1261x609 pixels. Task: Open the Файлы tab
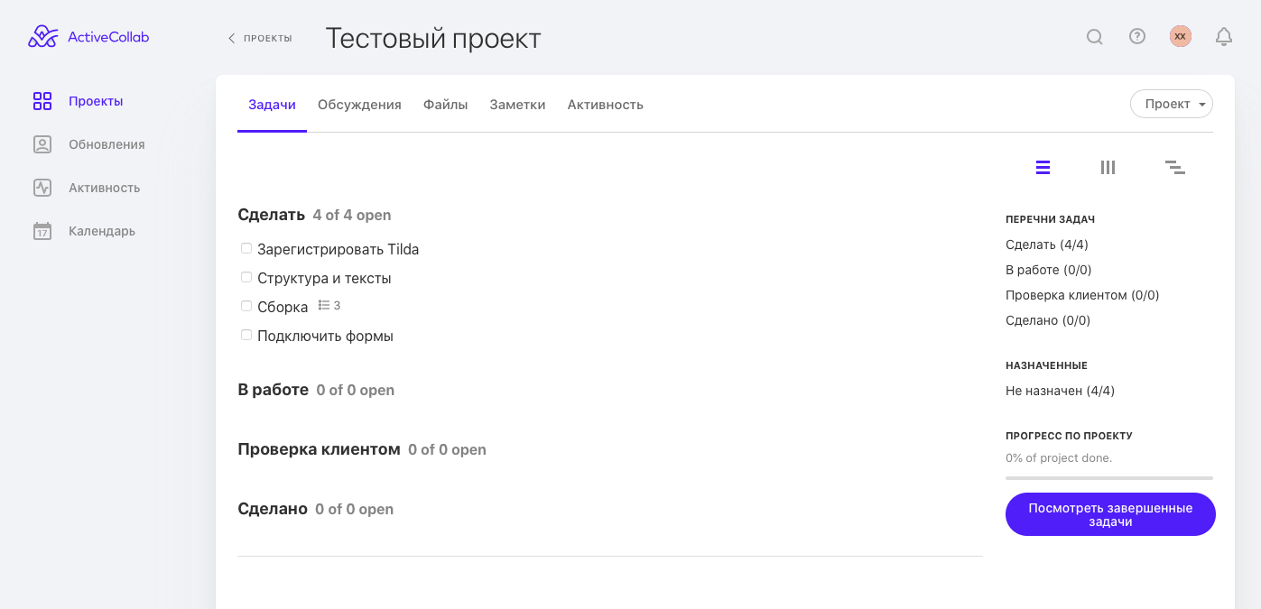[445, 105]
